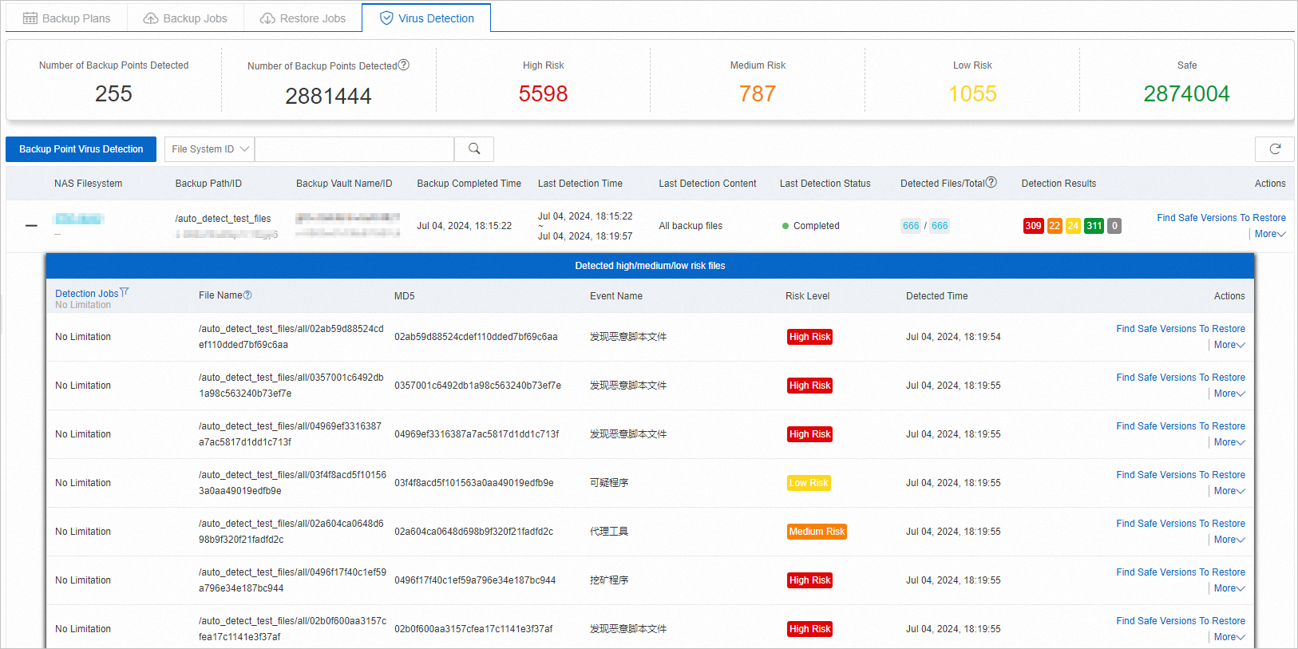Screen dimensions: 1298x649
Task: Click the red 309 high risk badge
Action: (1033, 226)
